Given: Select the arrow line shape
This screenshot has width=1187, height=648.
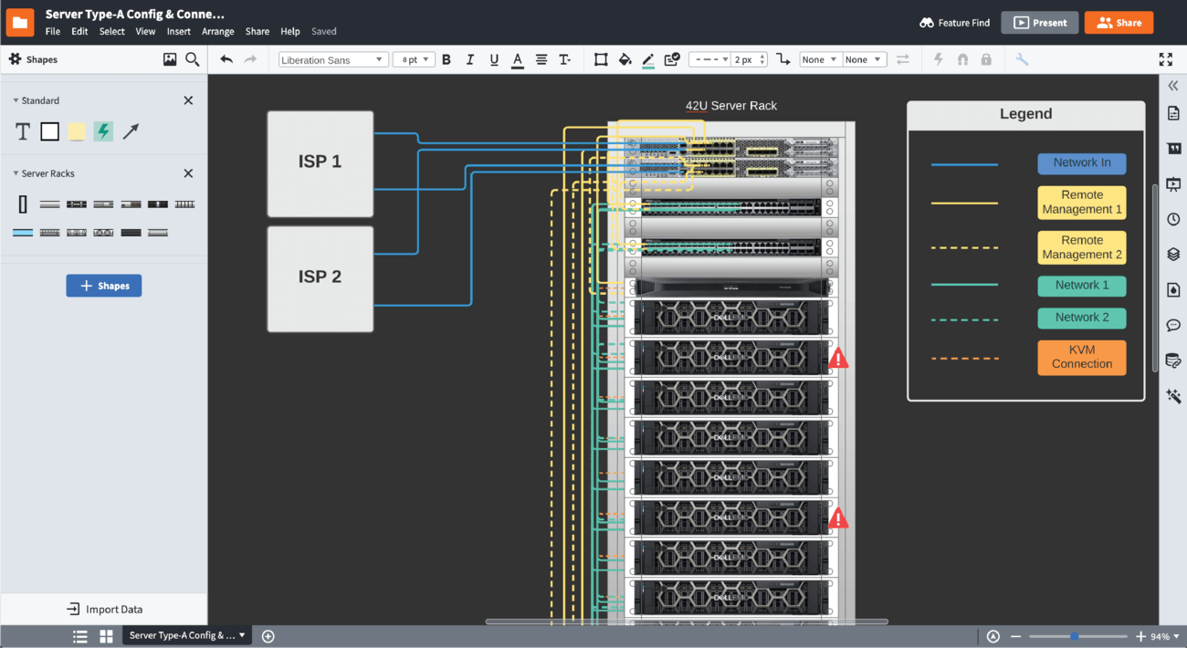Looking at the screenshot, I should click(x=131, y=131).
